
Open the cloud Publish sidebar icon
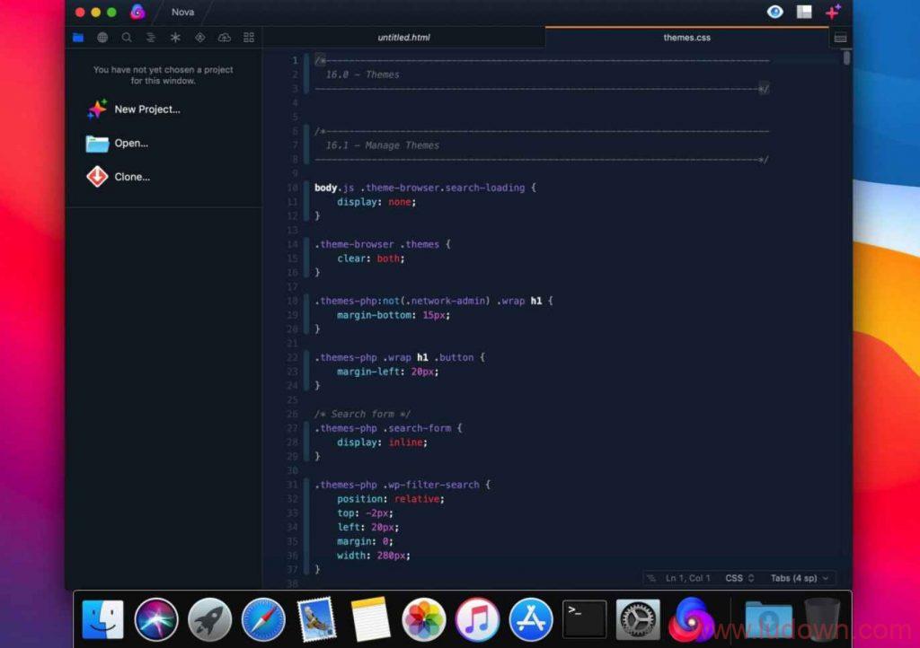(224, 38)
